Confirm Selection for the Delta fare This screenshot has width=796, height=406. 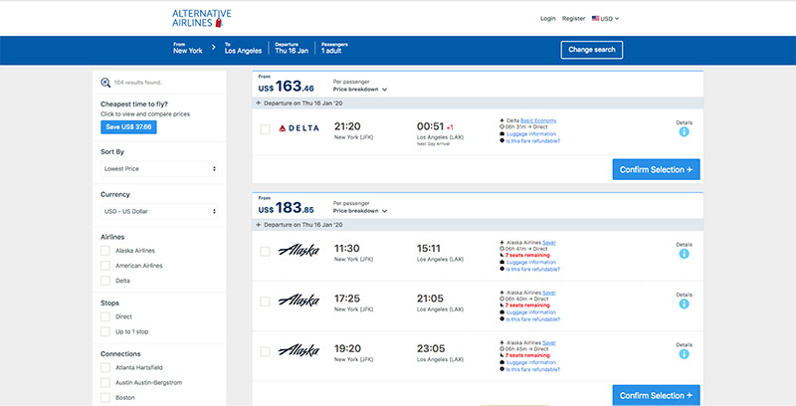656,169
